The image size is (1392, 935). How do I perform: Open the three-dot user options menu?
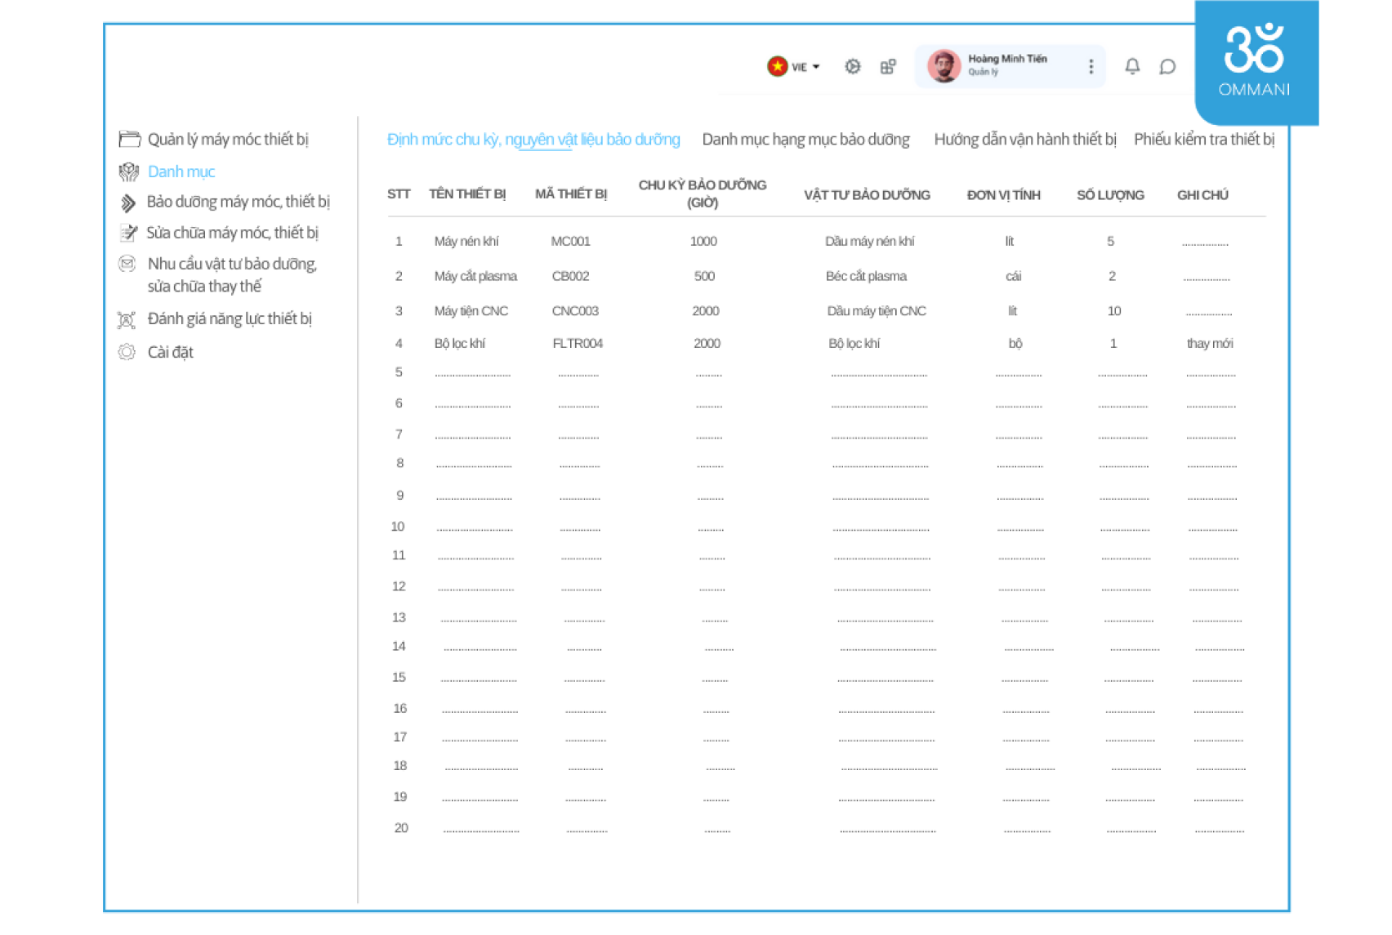pyautogui.click(x=1091, y=66)
